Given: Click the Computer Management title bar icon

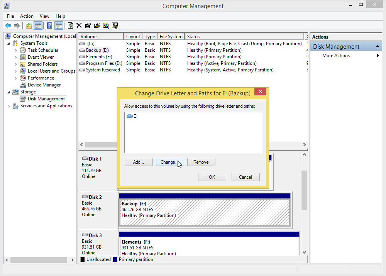Looking at the screenshot, I should 7,6.
